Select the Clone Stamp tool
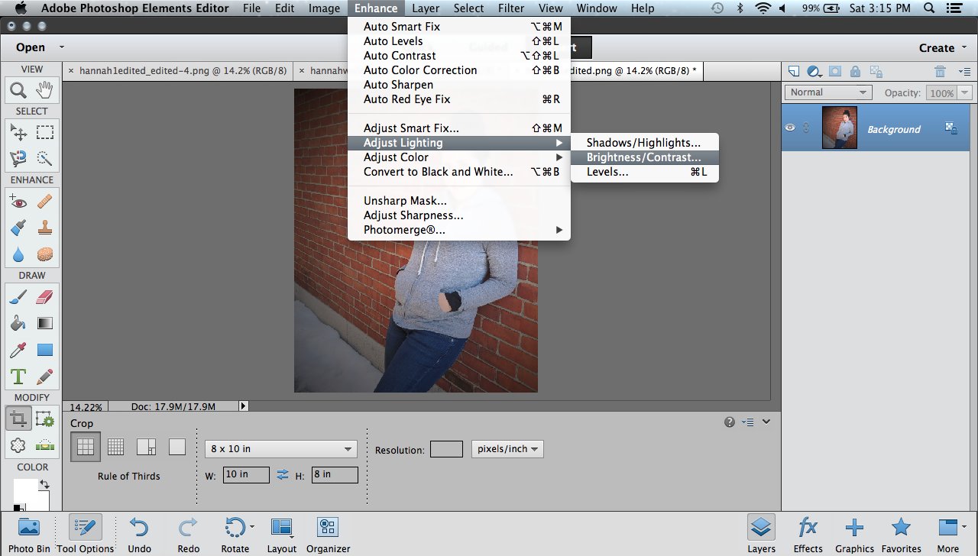The image size is (978, 556). point(44,228)
